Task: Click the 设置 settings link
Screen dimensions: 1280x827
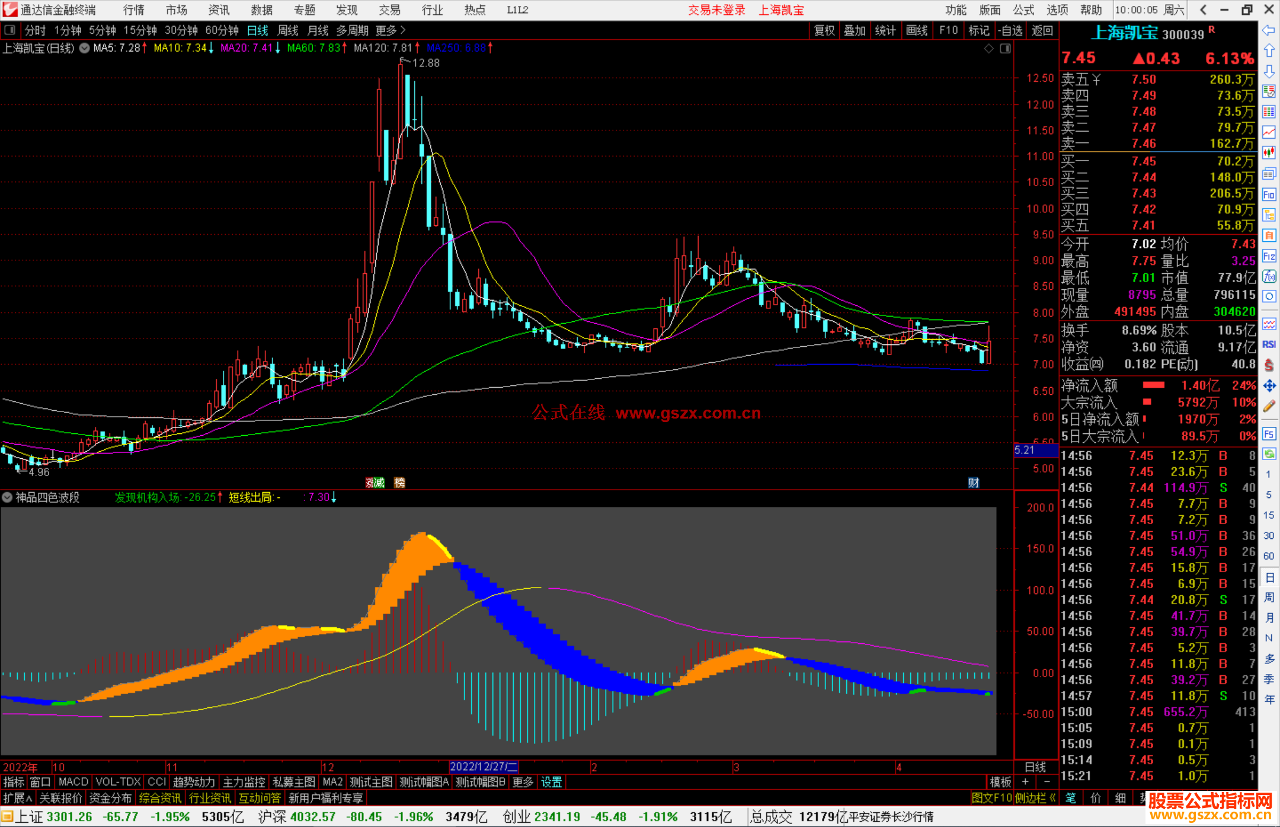Action: point(551,782)
